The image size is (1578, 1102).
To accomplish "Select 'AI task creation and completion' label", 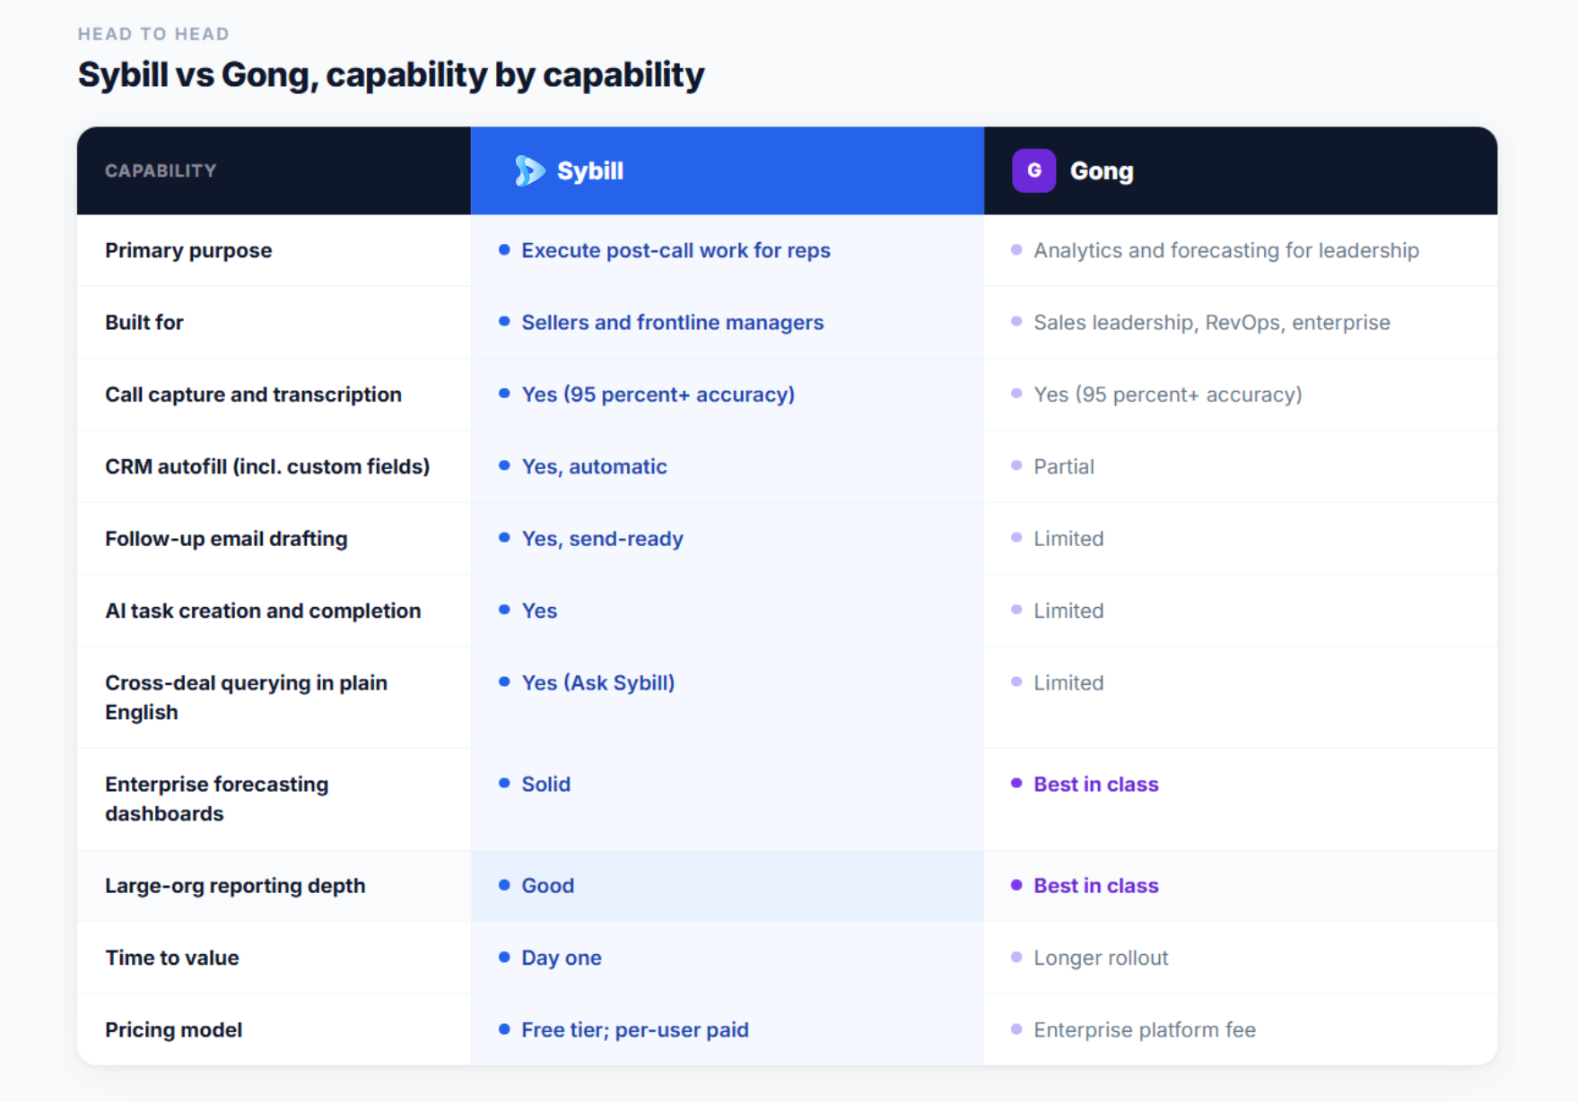I will tap(263, 611).
